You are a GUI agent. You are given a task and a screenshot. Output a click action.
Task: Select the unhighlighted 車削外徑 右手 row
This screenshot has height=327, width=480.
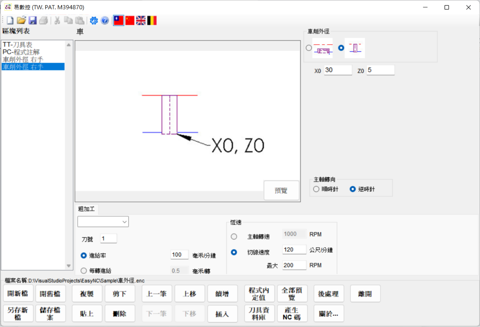click(x=33, y=59)
